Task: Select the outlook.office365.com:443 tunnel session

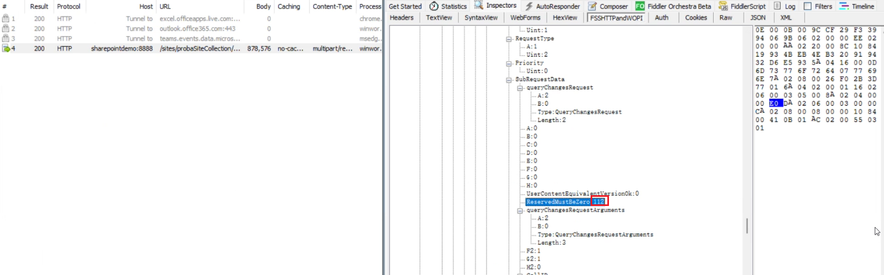Action: tap(191, 29)
